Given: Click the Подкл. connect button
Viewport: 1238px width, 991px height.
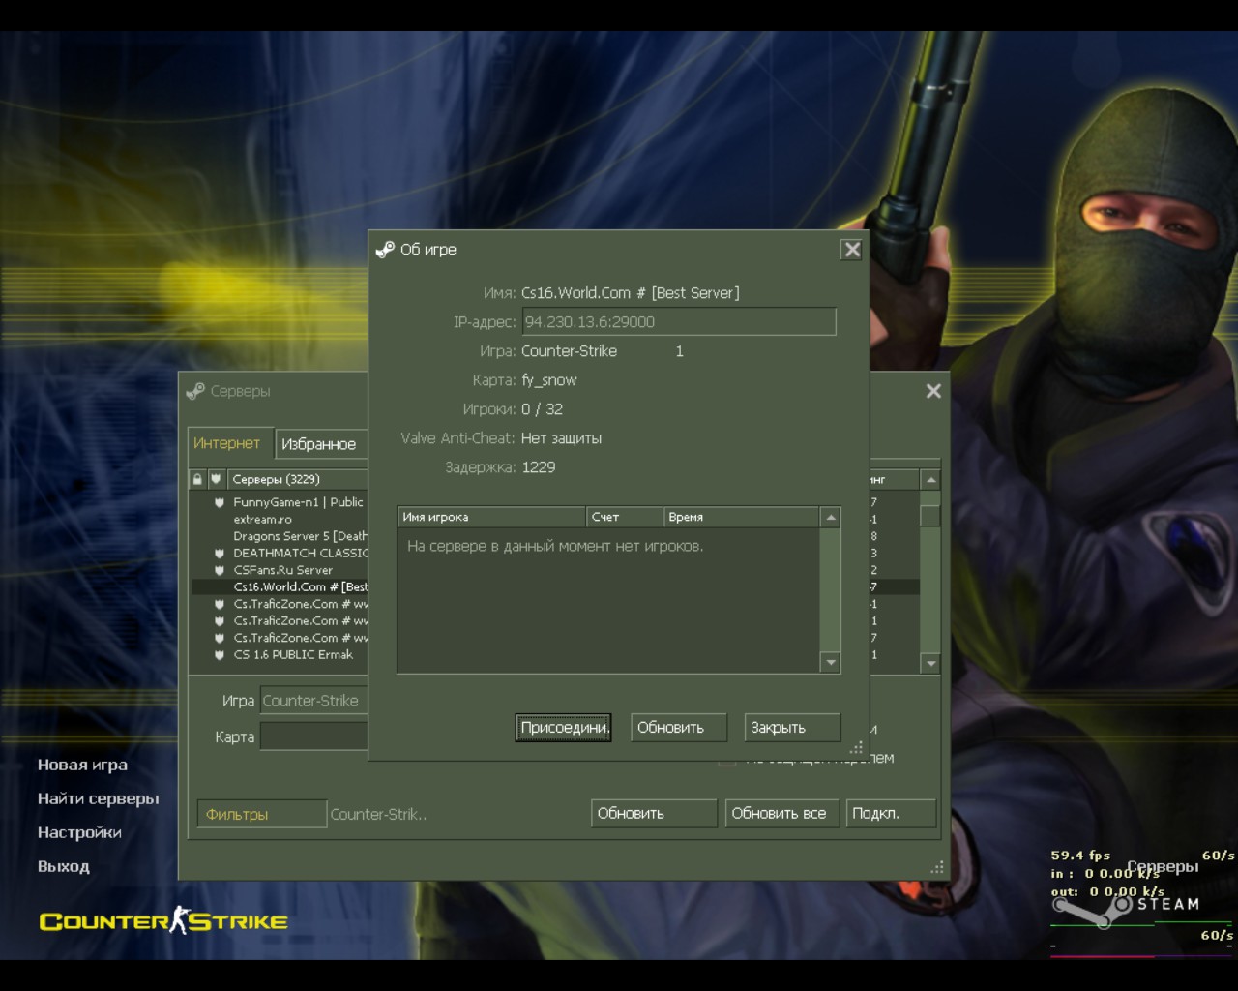Looking at the screenshot, I should tap(891, 814).
